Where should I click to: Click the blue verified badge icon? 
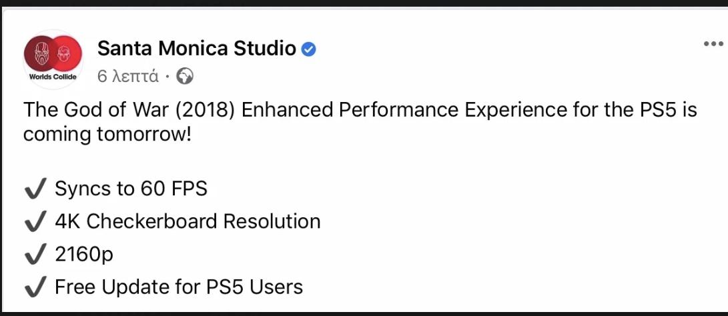click(309, 49)
